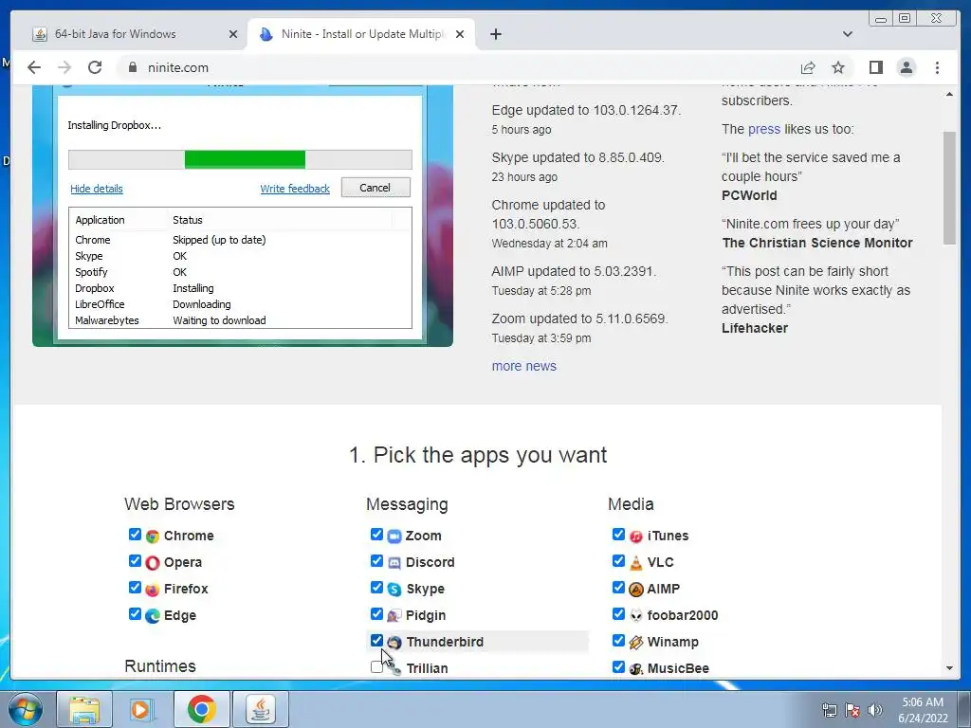The image size is (971, 728).
Task: Open the Chrome profile avatar icon
Action: [x=906, y=67]
